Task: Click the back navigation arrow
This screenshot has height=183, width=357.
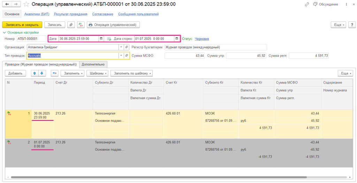Action: pos(7,4)
